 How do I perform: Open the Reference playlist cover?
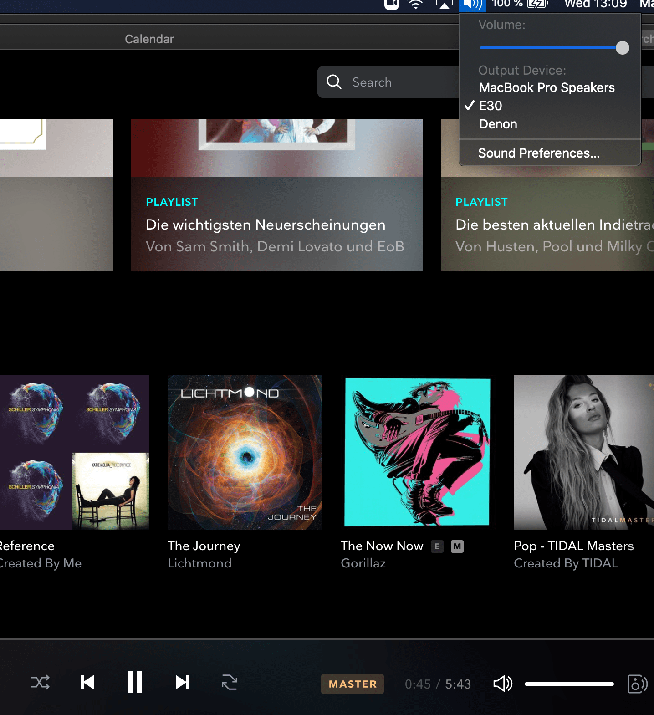75,453
